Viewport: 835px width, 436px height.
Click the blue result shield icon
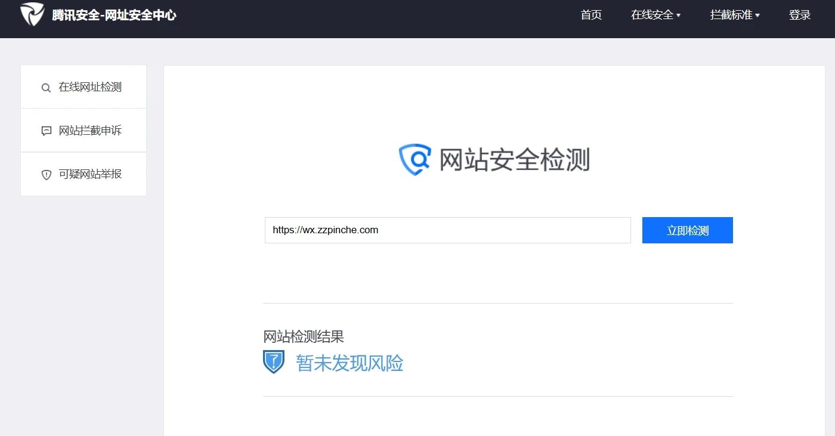274,361
